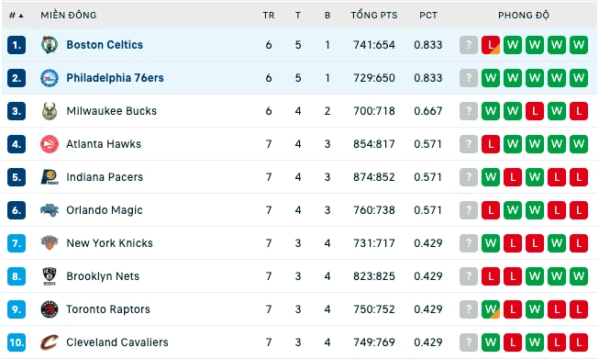Click the PCT column header
This screenshot has width=599, height=359.
pyautogui.click(x=428, y=16)
